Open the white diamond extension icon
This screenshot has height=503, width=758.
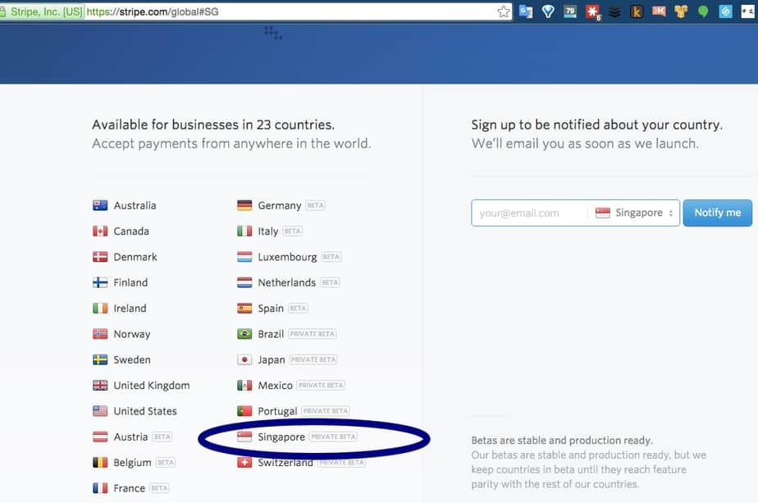point(548,11)
